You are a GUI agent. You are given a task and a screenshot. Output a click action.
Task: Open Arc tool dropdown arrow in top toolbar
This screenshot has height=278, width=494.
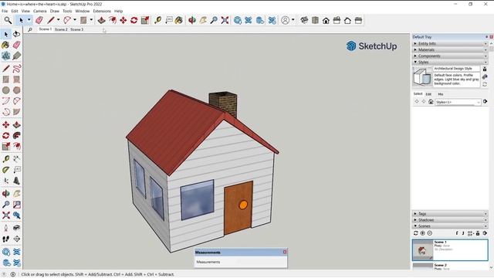pos(75,20)
